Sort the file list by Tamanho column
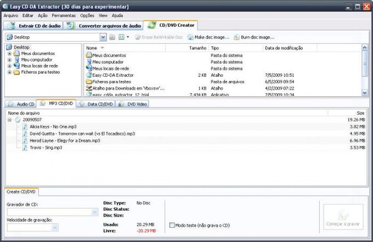 tap(187, 48)
